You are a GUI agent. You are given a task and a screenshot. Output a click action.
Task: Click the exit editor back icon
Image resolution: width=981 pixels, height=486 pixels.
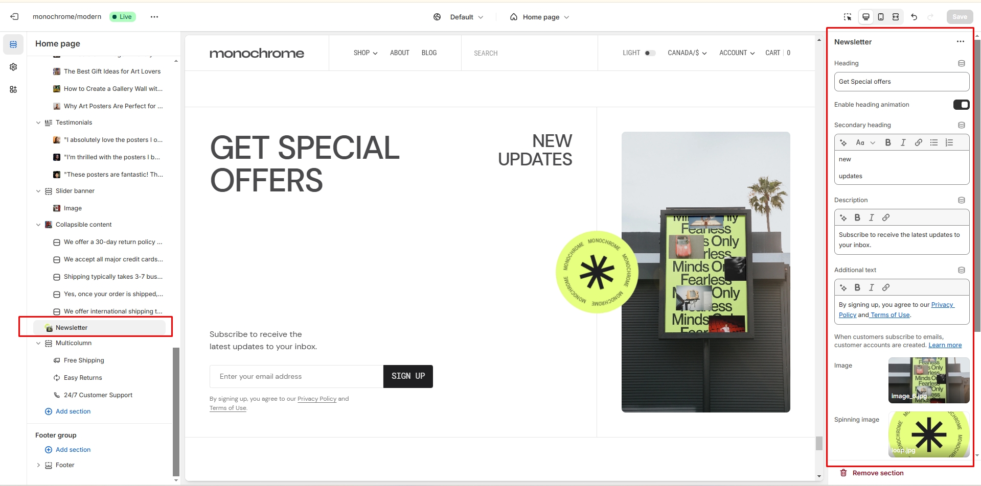tap(14, 17)
